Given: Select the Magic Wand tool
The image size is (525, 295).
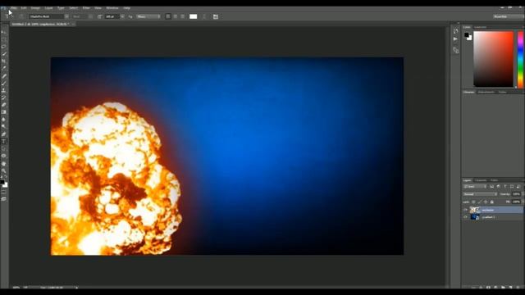Looking at the screenshot, I should (x=4, y=54).
